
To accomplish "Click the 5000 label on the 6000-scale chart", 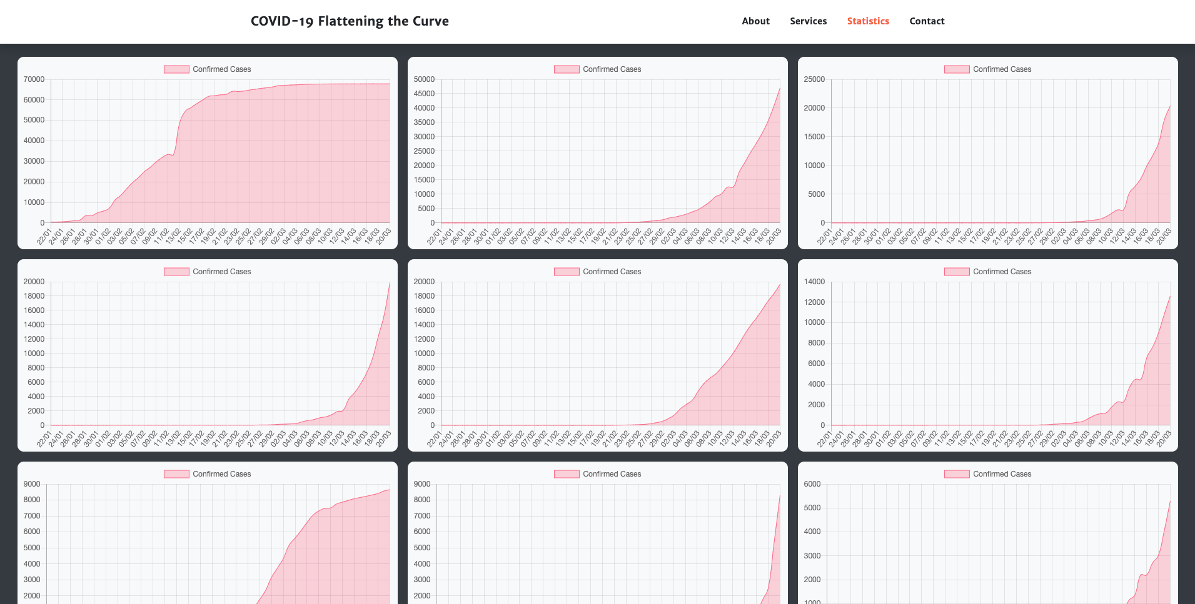I will tap(812, 508).
